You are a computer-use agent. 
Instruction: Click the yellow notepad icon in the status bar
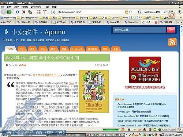click(x=123, y=129)
